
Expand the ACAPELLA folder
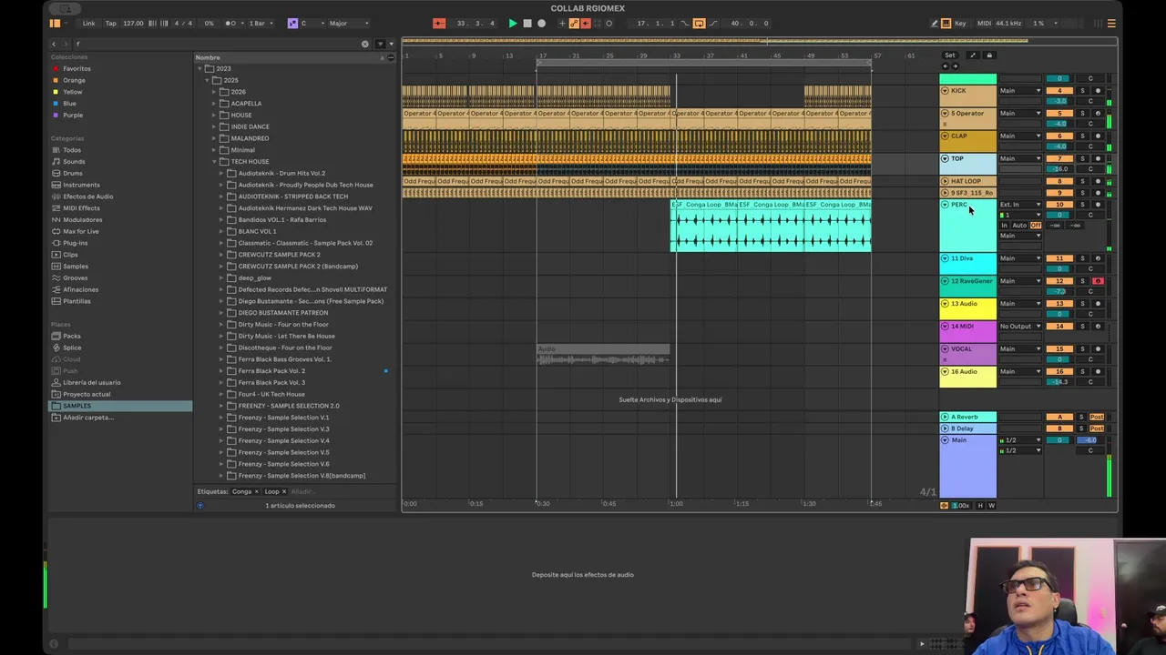coord(215,104)
